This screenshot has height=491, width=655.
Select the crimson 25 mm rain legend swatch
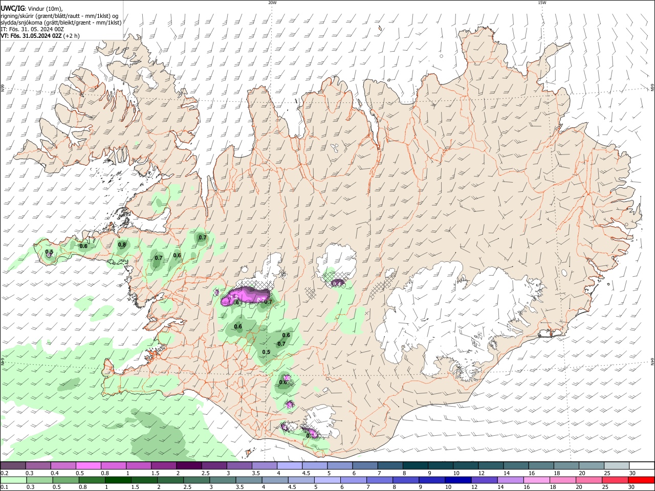(x=615, y=480)
